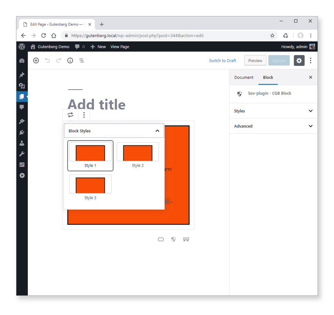Insert the suggested rectangular block shortcut below the content
This screenshot has width=334, height=315.
pos(161,239)
